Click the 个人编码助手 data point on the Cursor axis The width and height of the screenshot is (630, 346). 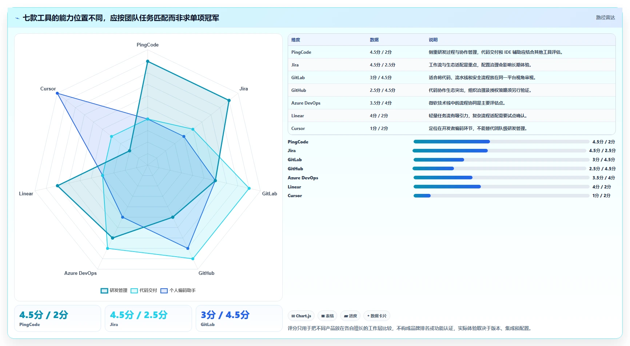pos(57,93)
